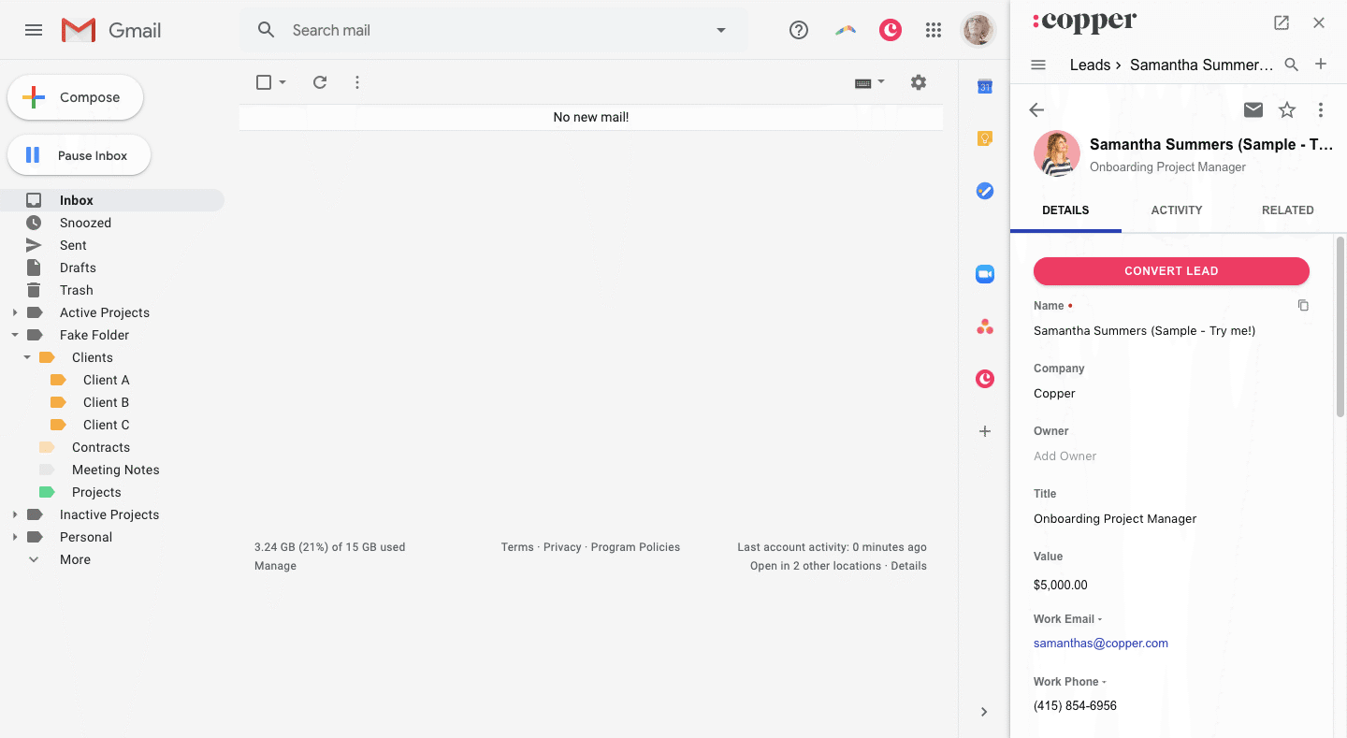Expand Inactive Projects label
The height and width of the screenshot is (738, 1347).
point(14,514)
